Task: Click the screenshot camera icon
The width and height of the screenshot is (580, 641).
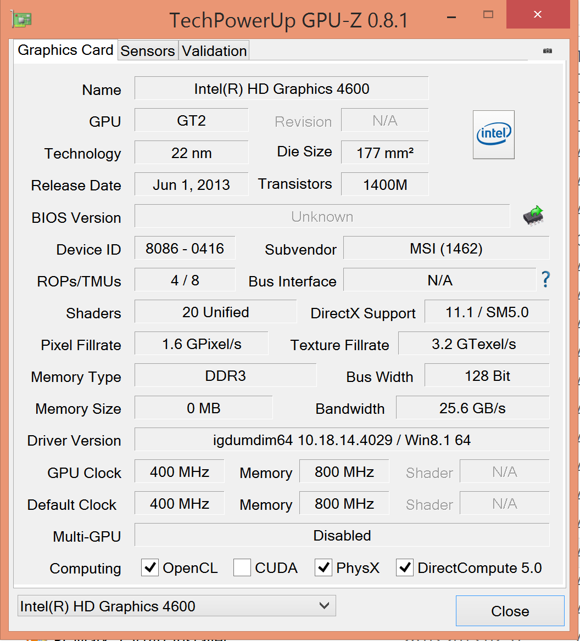Action: coord(547,51)
